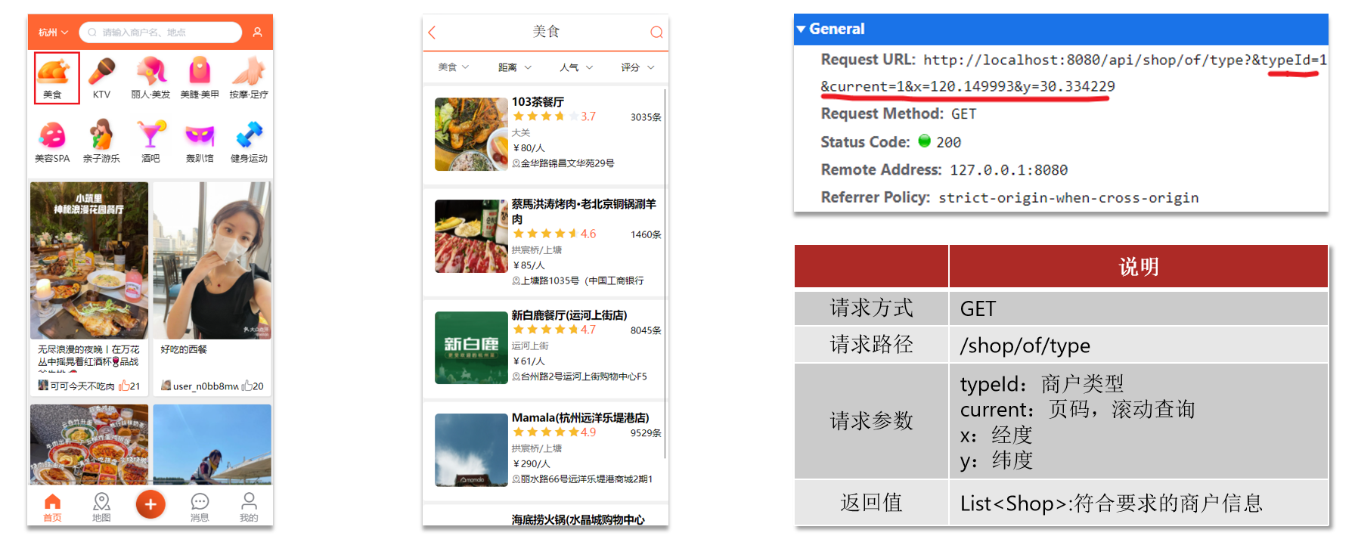Switch to the 地图 bottom tab
This screenshot has width=1355, height=536.
tap(101, 507)
